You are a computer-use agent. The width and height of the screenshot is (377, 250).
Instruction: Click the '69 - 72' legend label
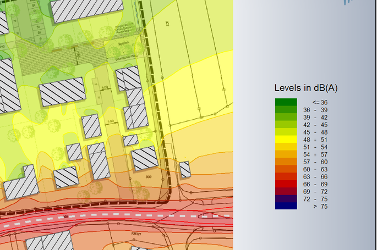(315, 192)
